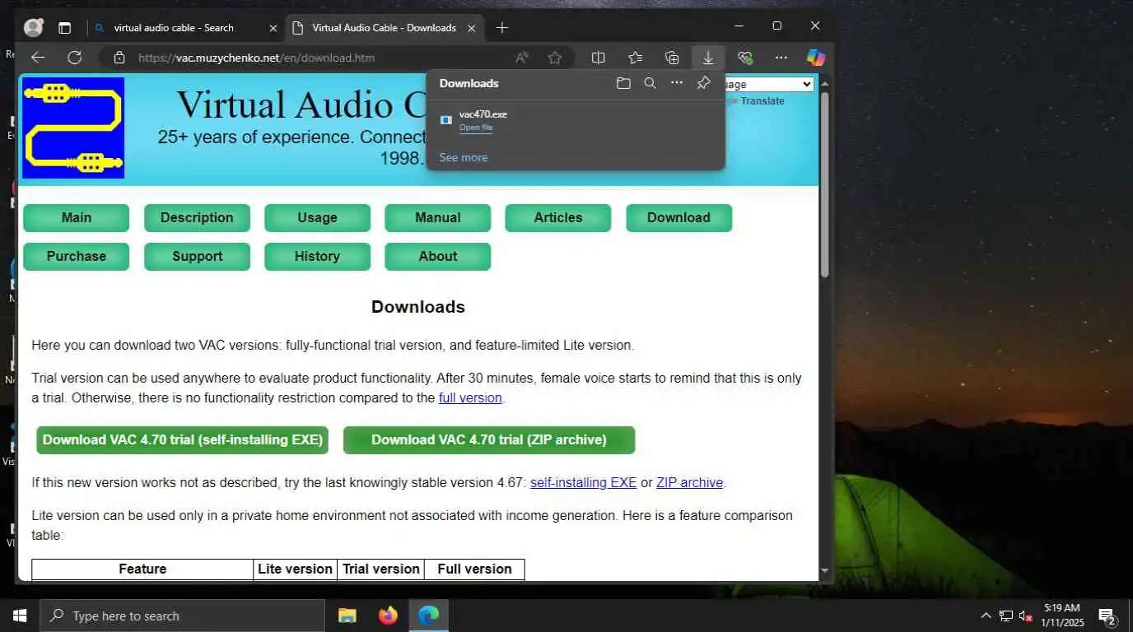The height and width of the screenshot is (632, 1133).
Task: Click the browser back arrow
Action: [38, 58]
